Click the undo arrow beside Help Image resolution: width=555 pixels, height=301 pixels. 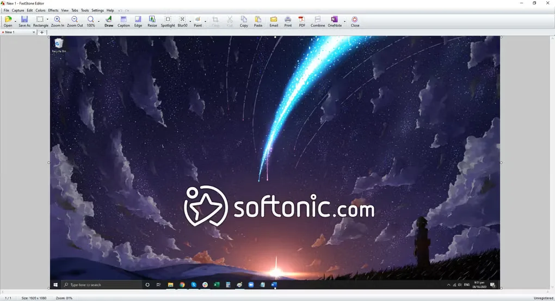120,11
